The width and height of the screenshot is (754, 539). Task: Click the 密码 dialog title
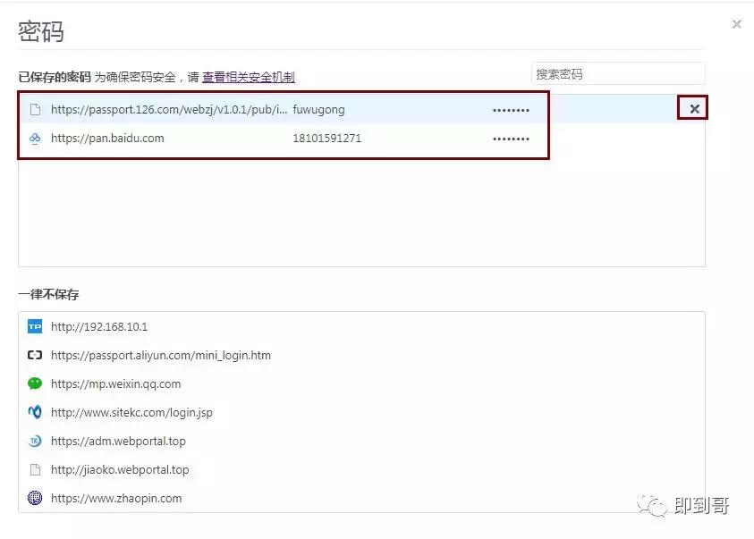coord(41,31)
